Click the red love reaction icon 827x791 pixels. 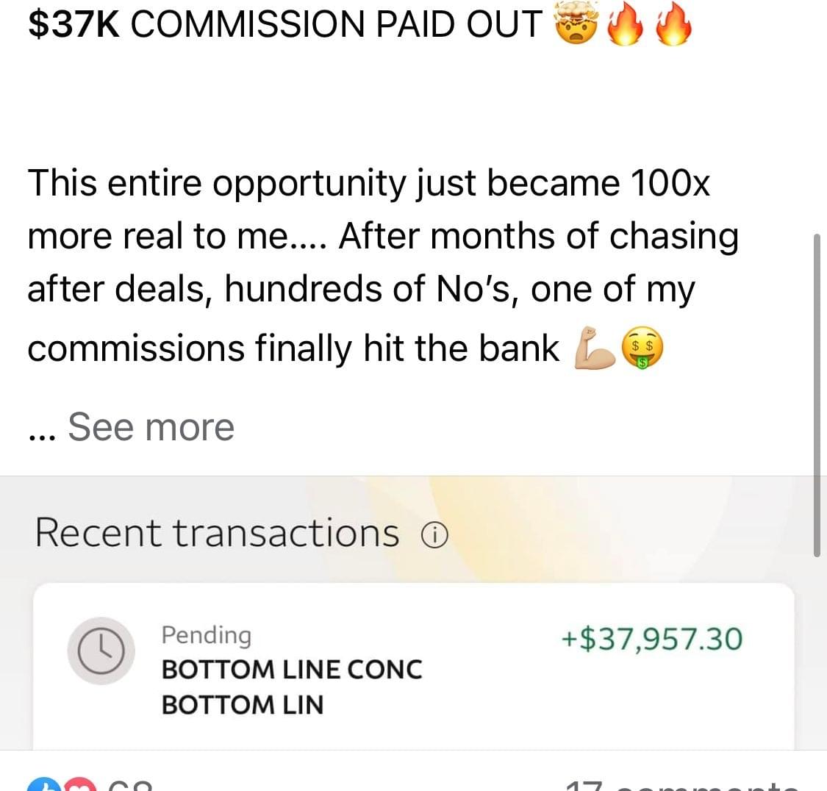pos(82,787)
